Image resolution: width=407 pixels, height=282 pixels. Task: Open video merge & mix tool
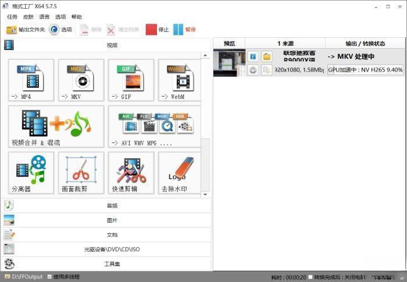[56, 126]
